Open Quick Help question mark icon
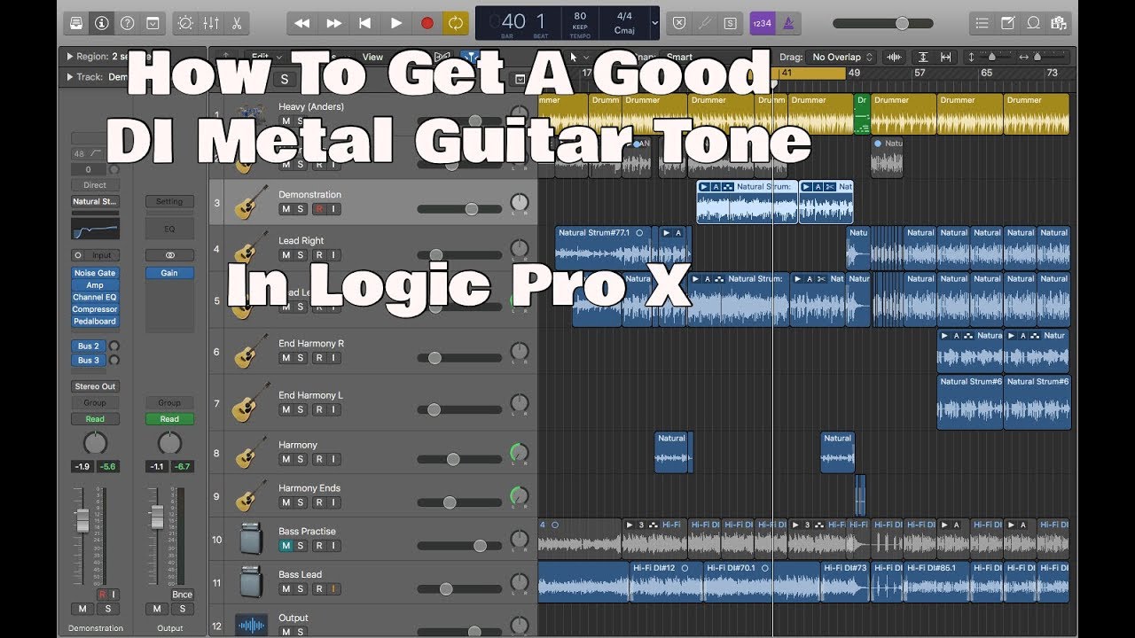 click(127, 23)
